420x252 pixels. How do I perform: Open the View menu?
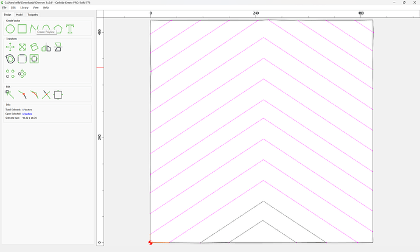tap(36, 8)
